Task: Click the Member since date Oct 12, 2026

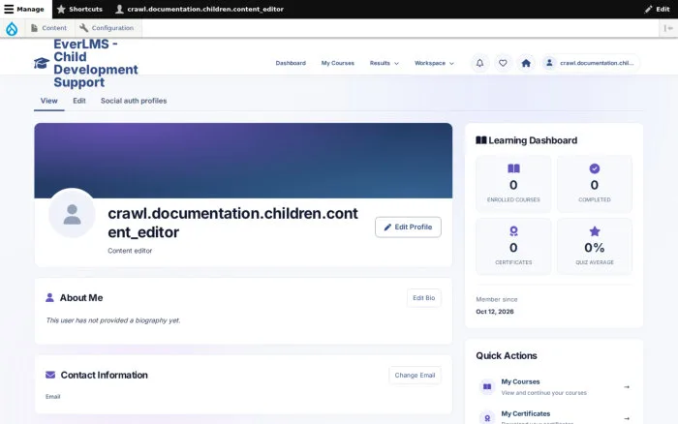Action: point(495,312)
